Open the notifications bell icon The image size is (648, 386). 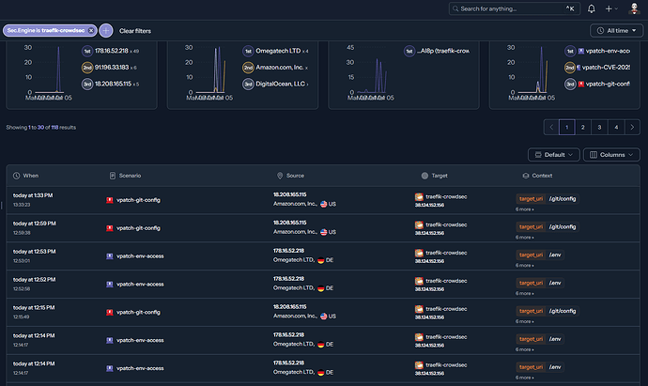click(x=592, y=9)
